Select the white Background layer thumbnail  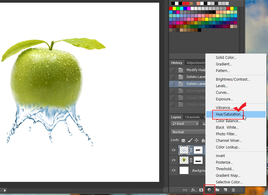[x=184, y=170]
